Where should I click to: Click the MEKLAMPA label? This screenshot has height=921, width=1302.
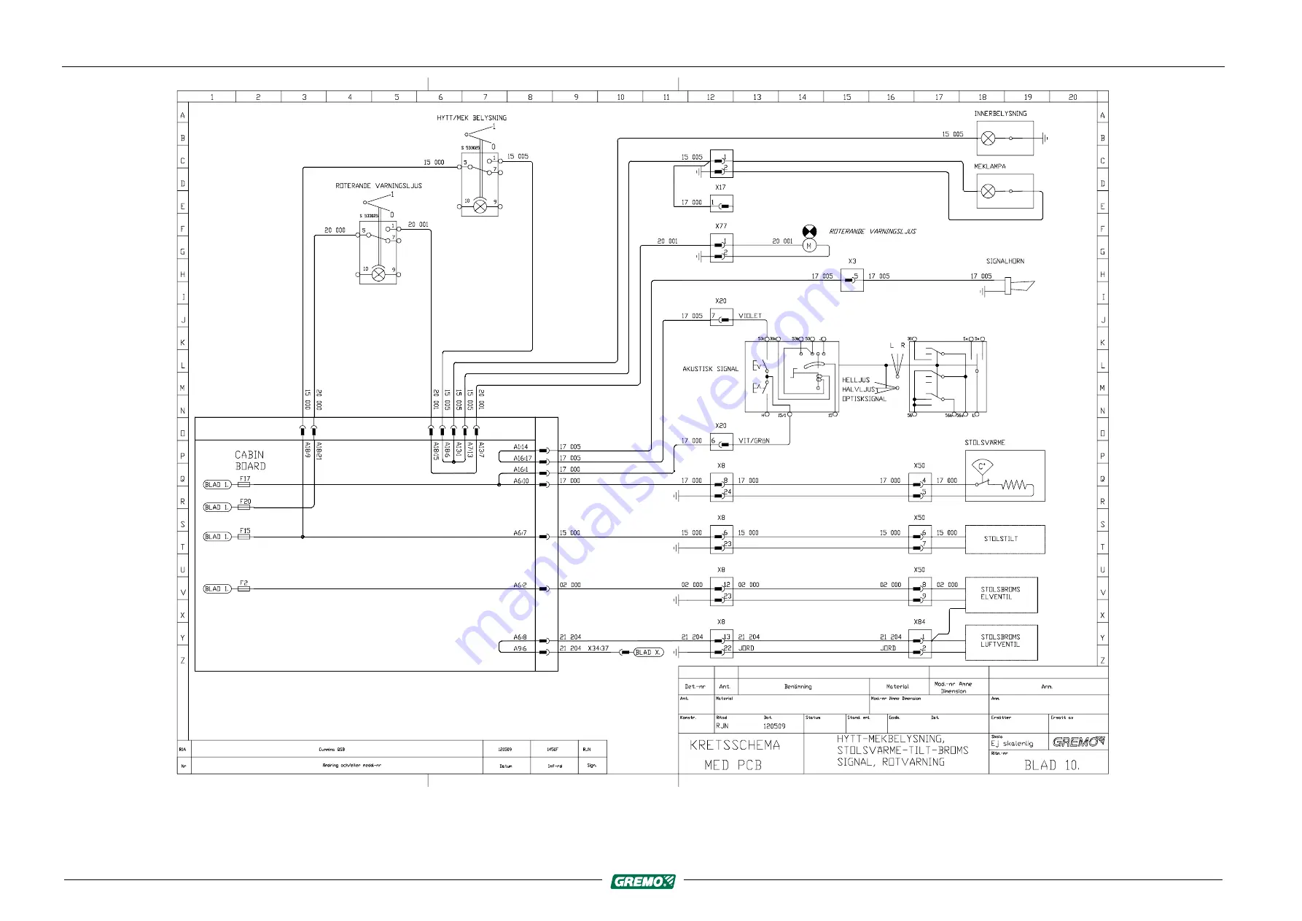tap(990, 166)
